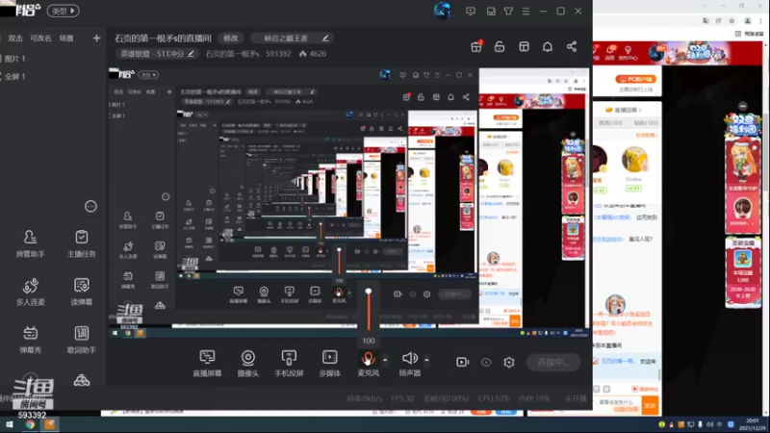The height and width of the screenshot is (433, 770).
Task: Click the 修改 edit title button
Action: point(231,38)
